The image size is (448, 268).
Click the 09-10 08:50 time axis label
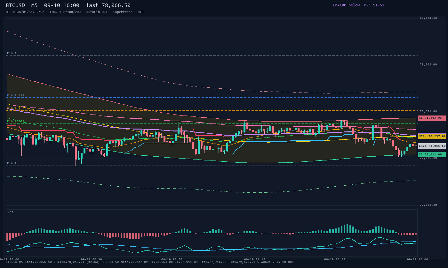point(172,259)
